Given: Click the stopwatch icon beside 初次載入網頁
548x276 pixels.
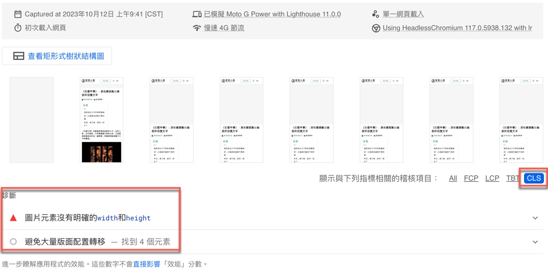Looking at the screenshot, I should [18, 28].
